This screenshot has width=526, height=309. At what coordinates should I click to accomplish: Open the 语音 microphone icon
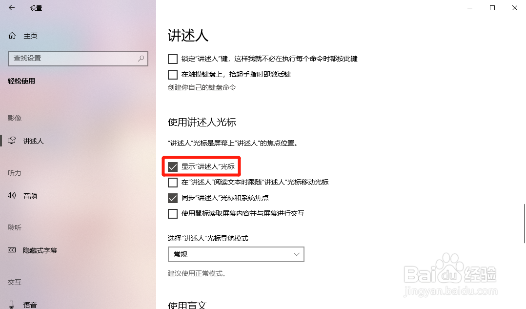pyautogui.click(x=12, y=304)
